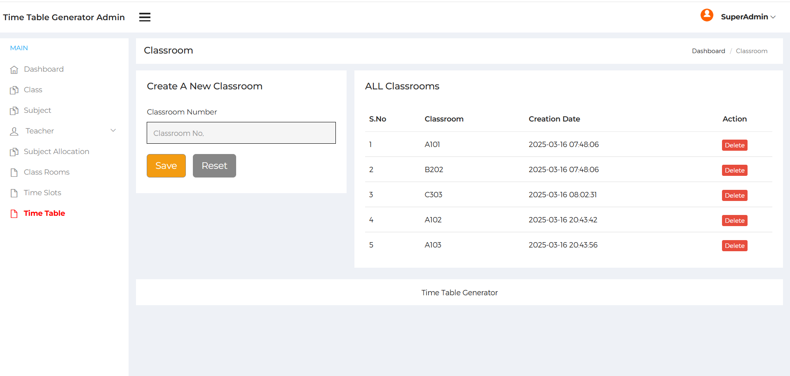790x376 pixels.
Task: Click the Save button
Action: [166, 166]
